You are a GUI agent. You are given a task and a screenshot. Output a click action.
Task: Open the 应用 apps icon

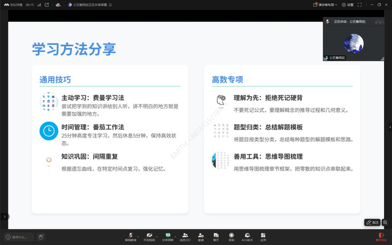[x=263, y=236]
